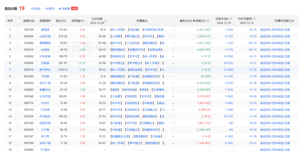Viewport: 299px width, 153px height.
Task: Check the box for 青青稞酒 row
Action: coord(18,43)
